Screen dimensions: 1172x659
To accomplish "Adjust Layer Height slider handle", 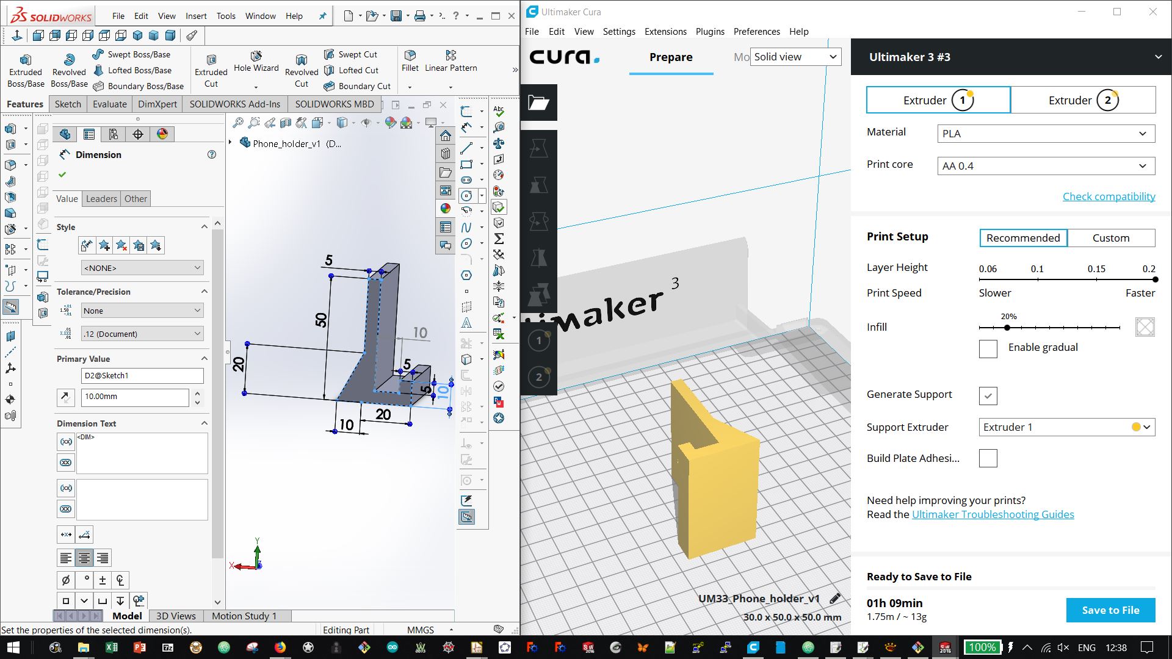I will point(1155,279).
